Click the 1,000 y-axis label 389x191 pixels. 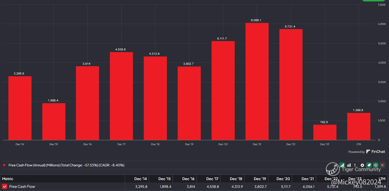pos(382,121)
